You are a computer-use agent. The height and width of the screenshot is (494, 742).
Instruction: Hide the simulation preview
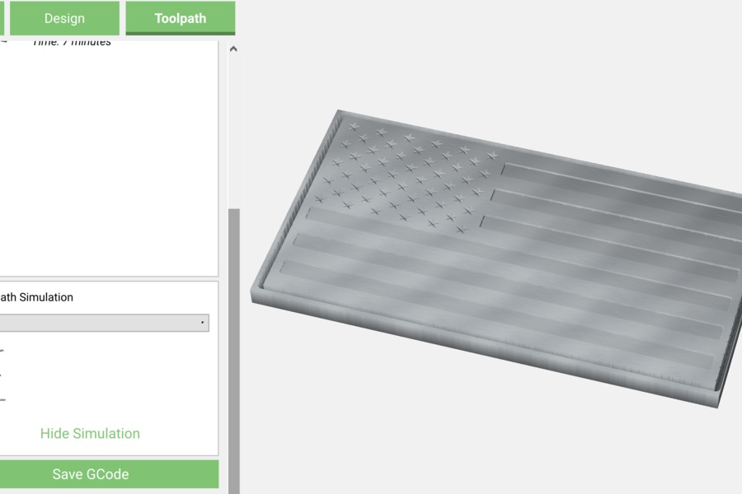tap(90, 434)
